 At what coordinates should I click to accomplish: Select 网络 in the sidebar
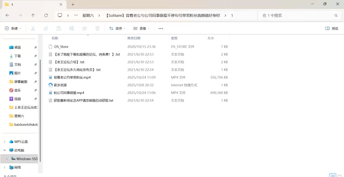18,168
